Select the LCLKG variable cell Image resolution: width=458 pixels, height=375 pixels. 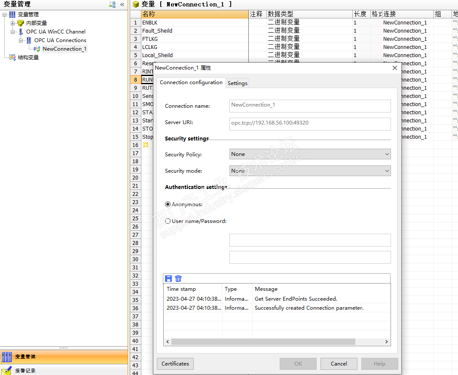point(195,47)
